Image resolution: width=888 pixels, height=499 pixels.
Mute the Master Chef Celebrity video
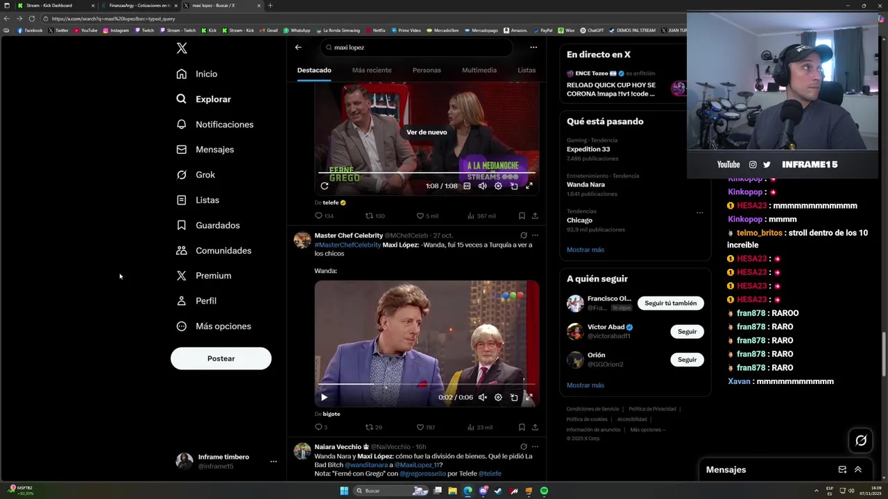(x=483, y=397)
